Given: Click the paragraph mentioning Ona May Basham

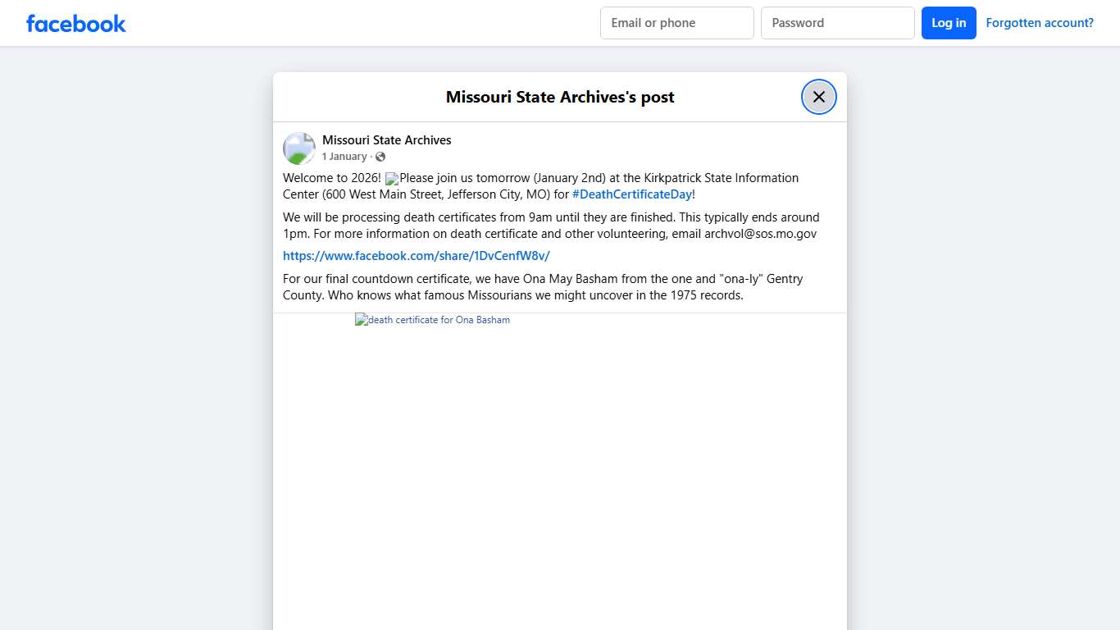Looking at the screenshot, I should click(541, 287).
